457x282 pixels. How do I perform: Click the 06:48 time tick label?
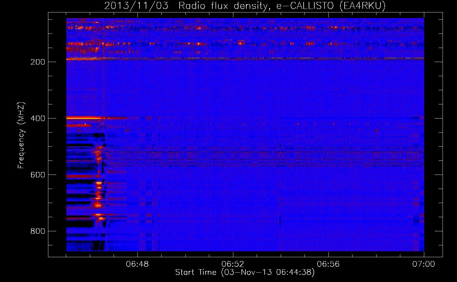pyautogui.click(x=137, y=264)
